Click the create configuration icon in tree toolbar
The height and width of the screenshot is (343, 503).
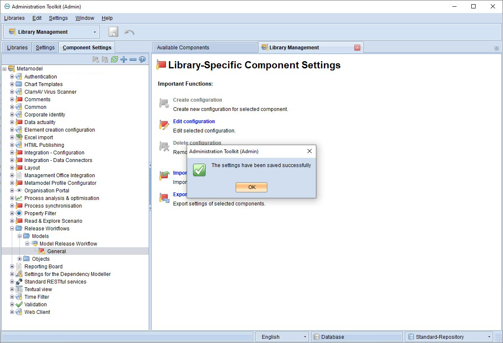pos(95,59)
